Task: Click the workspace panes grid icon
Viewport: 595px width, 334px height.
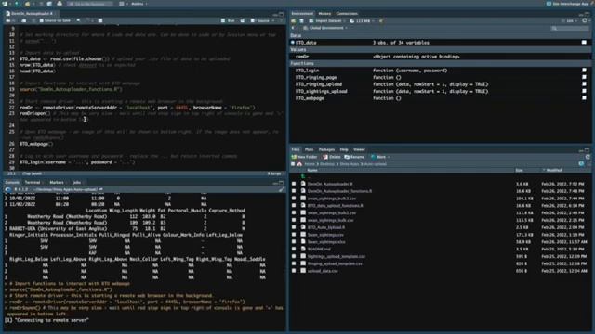Action: click(x=122, y=4)
